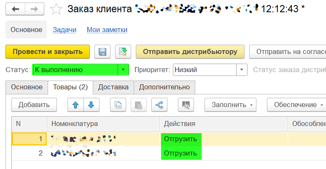Post the document with the green arrow icon
Image resolution: width=326 pixels, height=169 pixels.
[x=123, y=51]
